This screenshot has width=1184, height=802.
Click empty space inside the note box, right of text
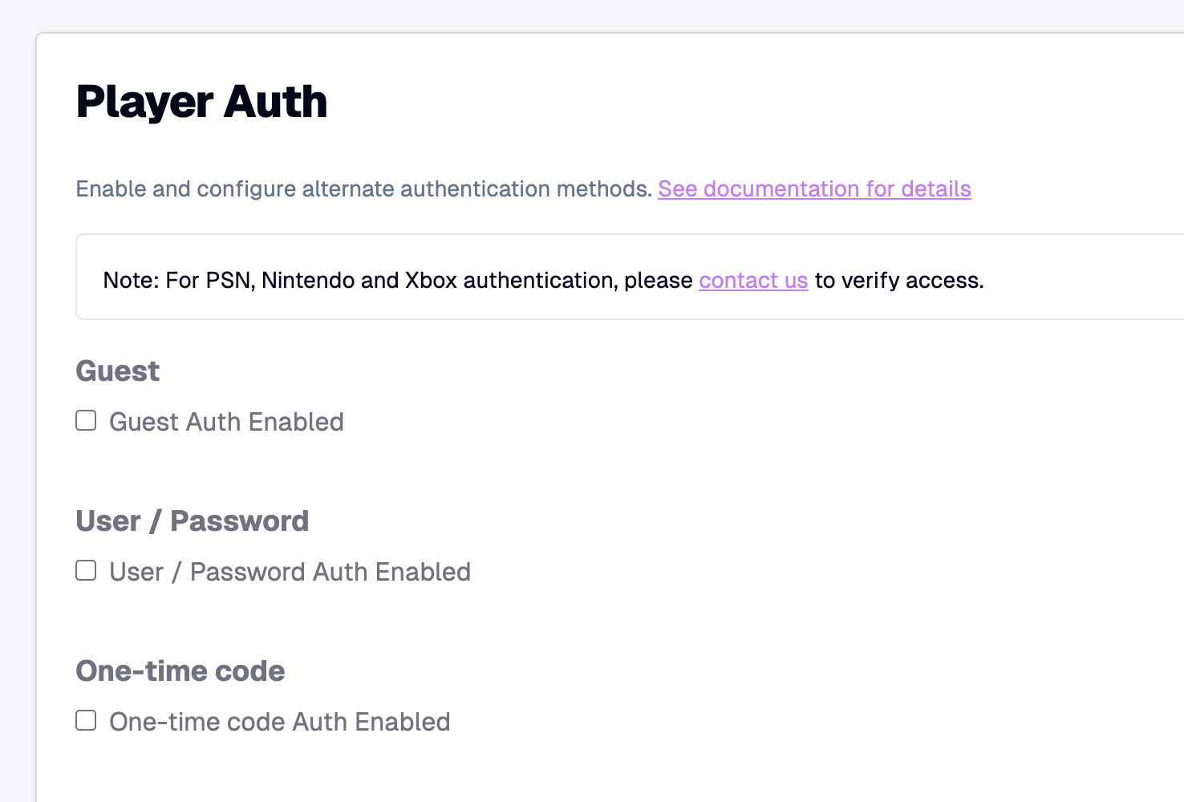pyautogui.click(x=1083, y=277)
